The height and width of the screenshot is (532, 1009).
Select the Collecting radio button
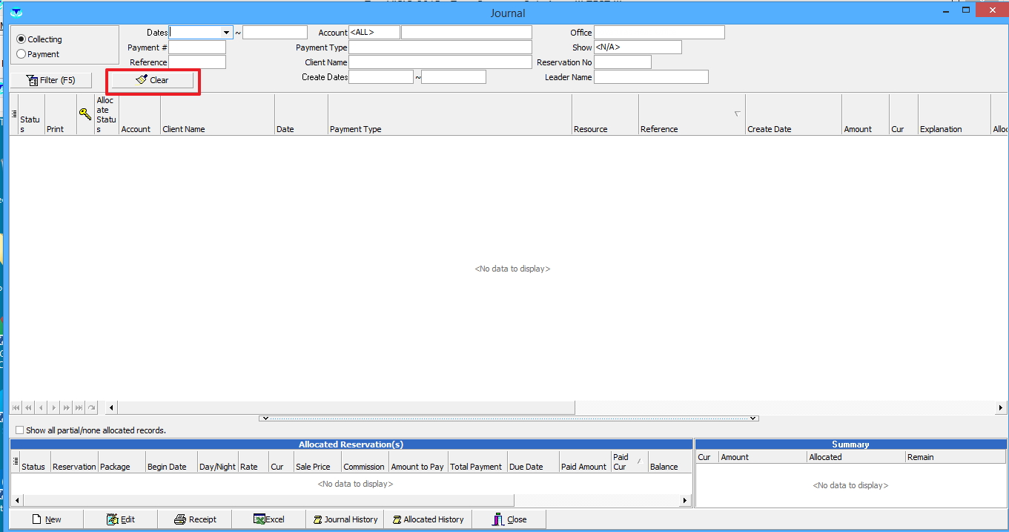tap(21, 39)
